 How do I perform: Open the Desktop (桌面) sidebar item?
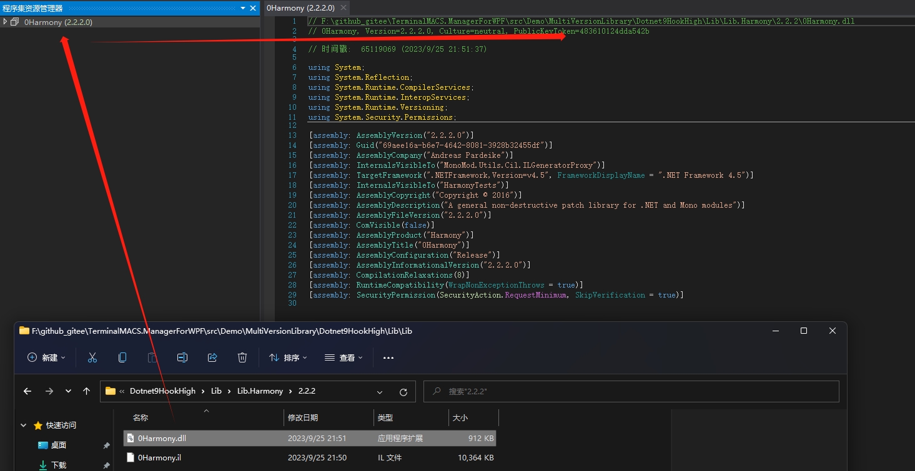[x=59, y=445]
